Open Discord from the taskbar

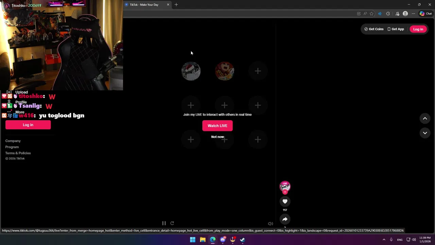pos(223,240)
